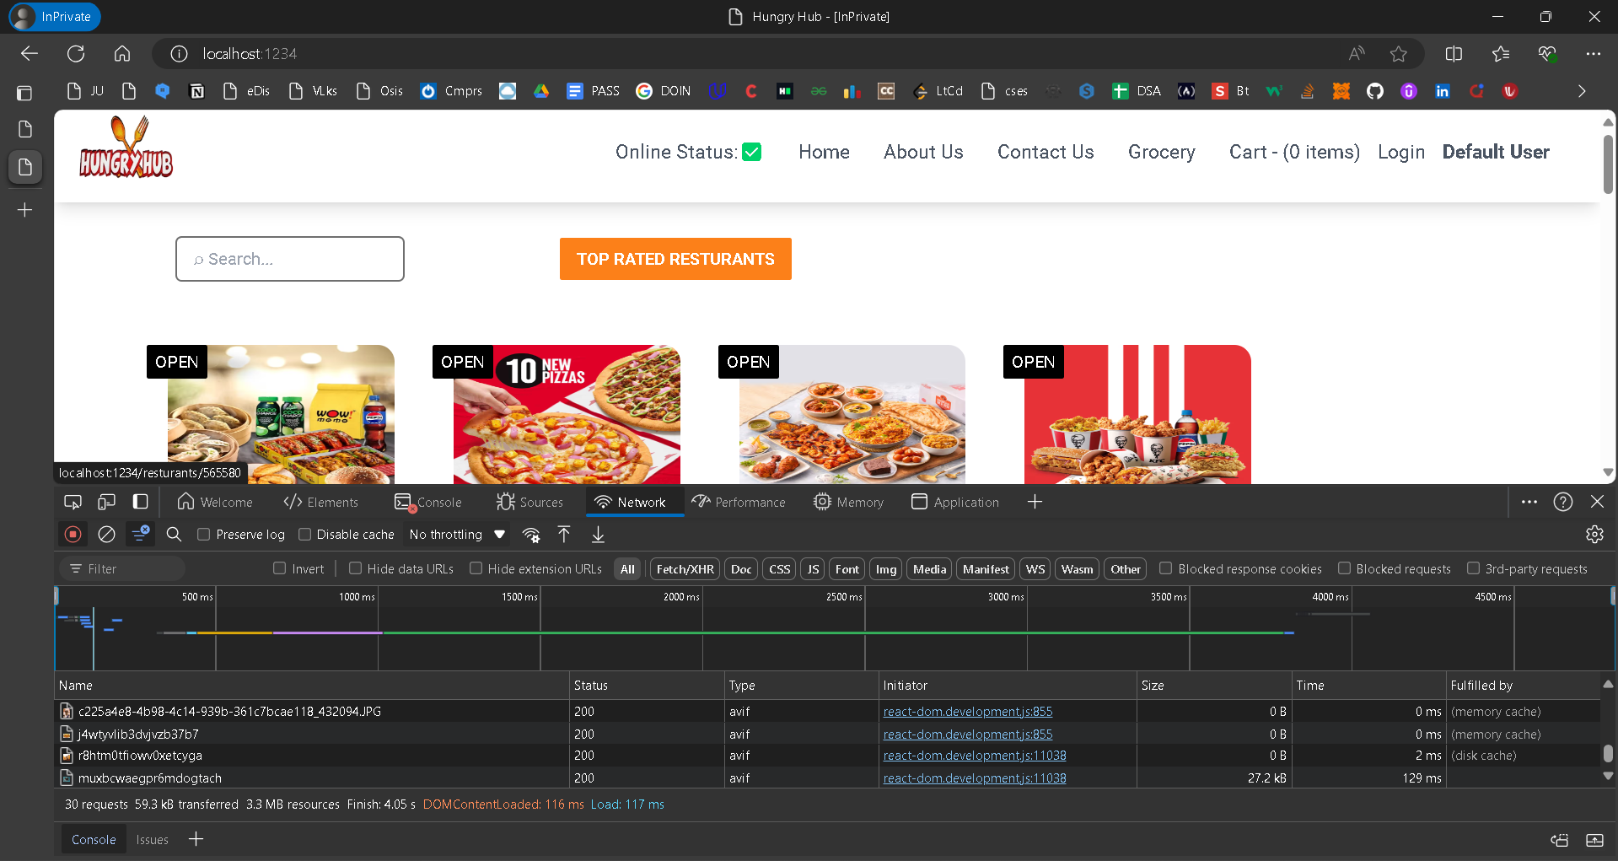This screenshot has width=1618, height=861.
Task: Open the Sources tab
Action: pos(529,502)
